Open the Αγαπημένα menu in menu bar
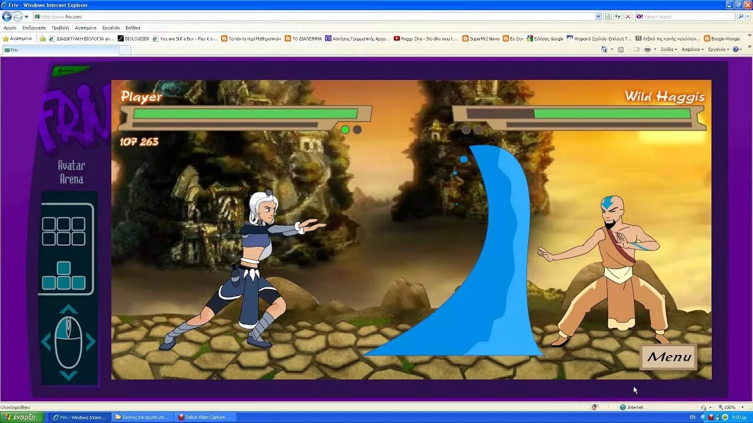Image resolution: width=753 pixels, height=423 pixels. (85, 28)
